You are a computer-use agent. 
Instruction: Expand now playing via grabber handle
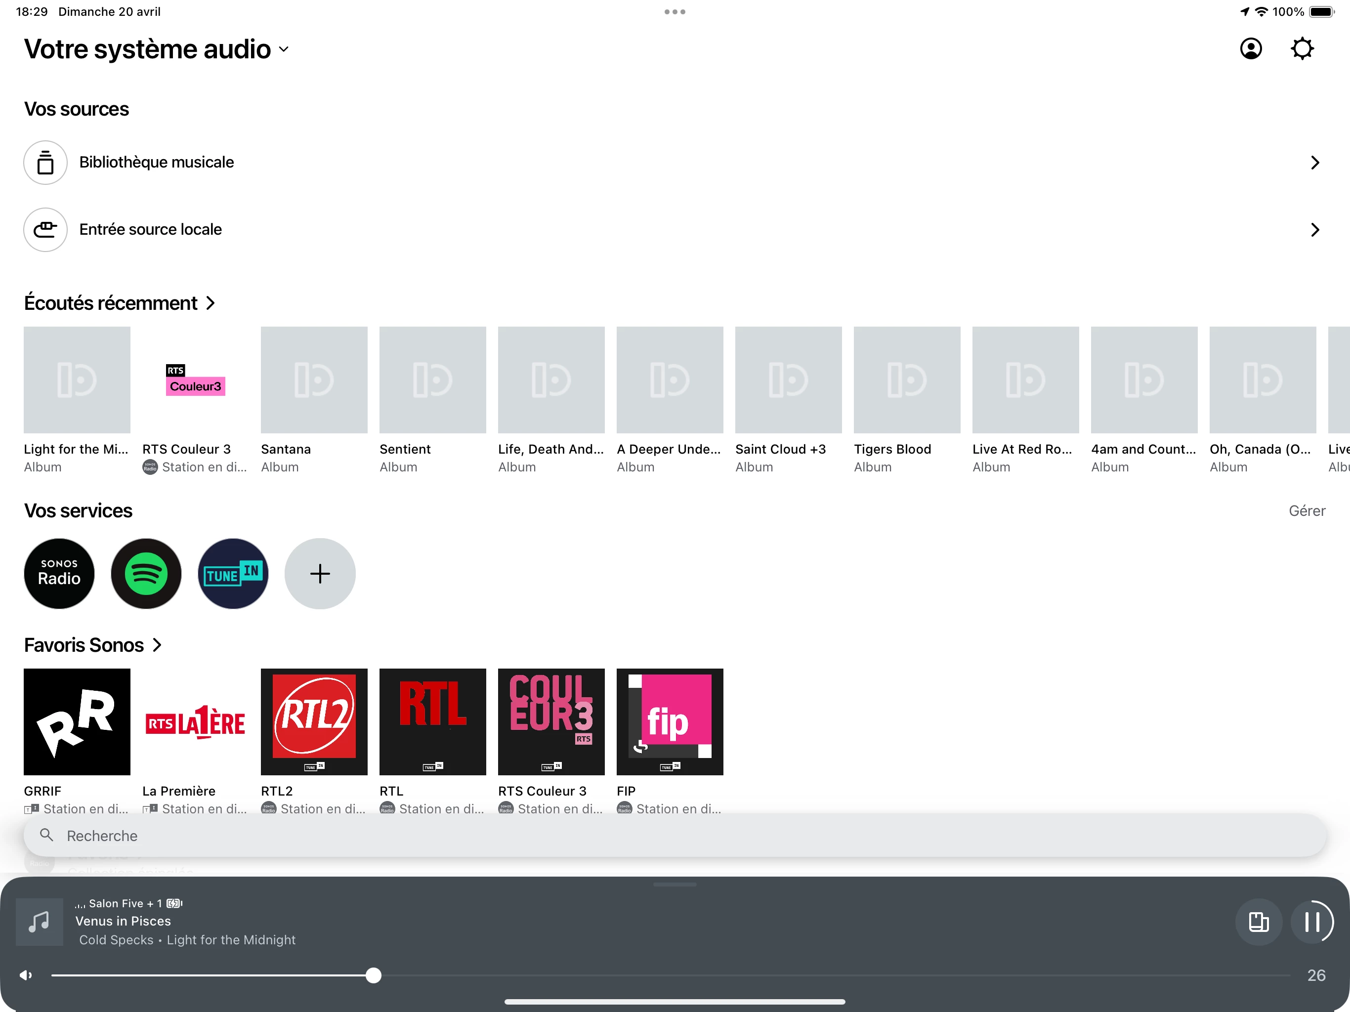pyautogui.click(x=675, y=885)
